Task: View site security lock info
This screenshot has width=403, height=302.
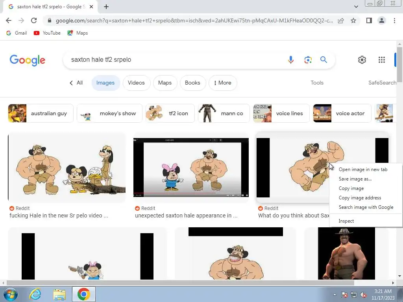Action: click(50, 20)
